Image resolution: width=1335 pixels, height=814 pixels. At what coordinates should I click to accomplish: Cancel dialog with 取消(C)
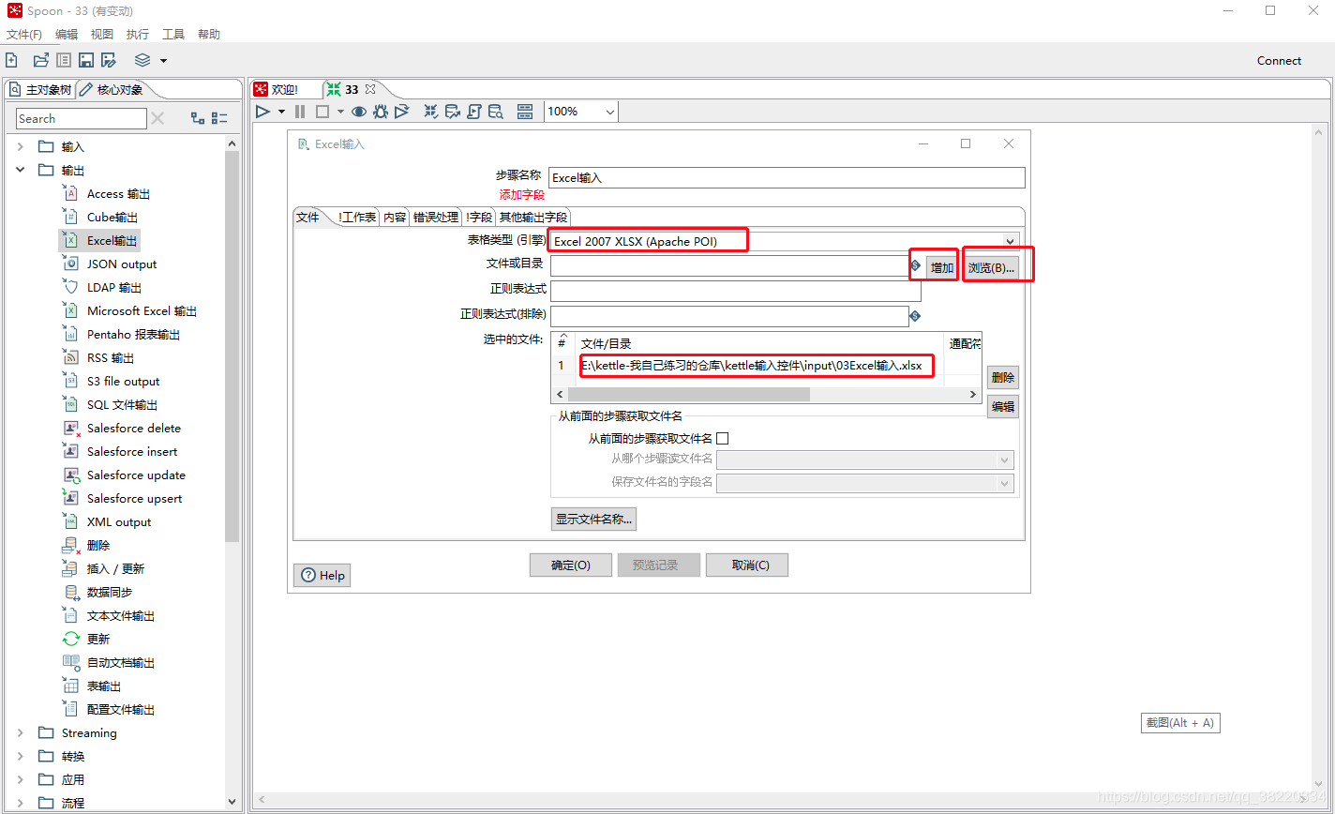tap(747, 565)
